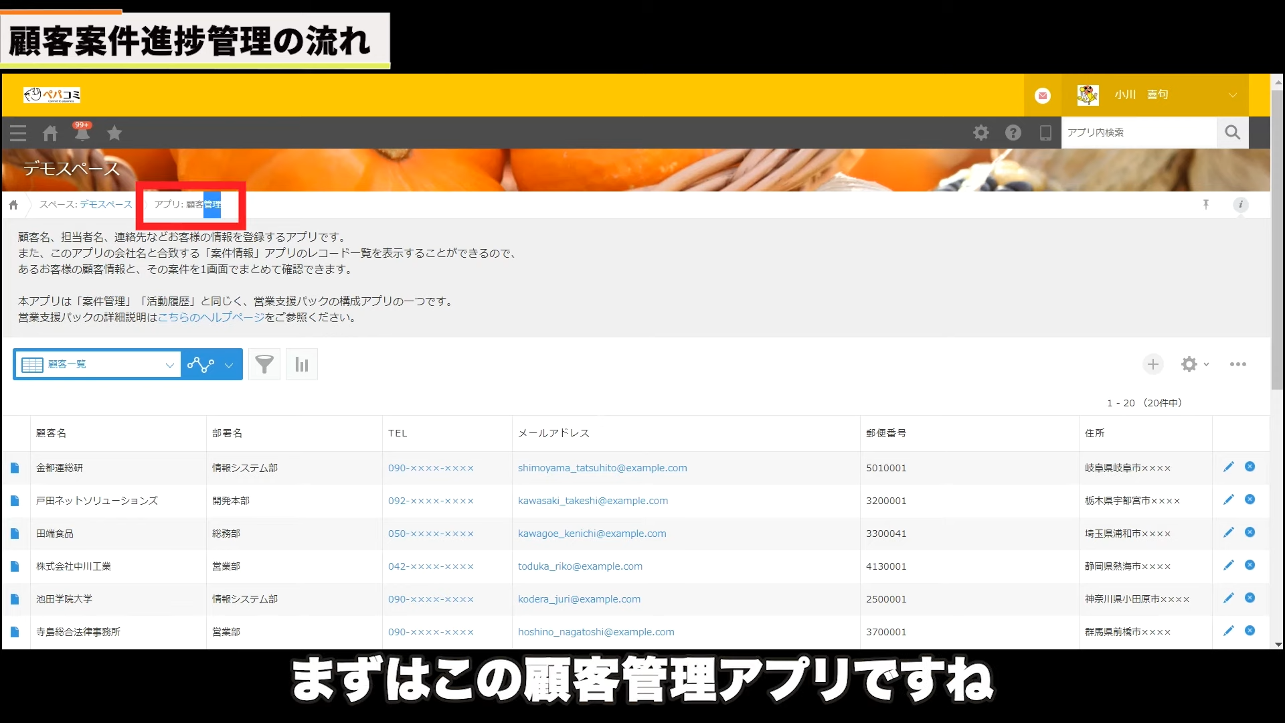Open the help question mark icon
Screen dimensions: 1285x723
point(1013,133)
